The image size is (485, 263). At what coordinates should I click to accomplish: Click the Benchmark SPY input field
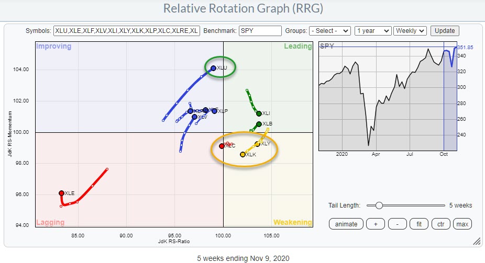tap(260, 31)
